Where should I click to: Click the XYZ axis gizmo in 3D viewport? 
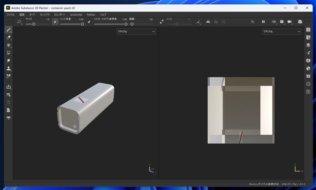[x=152, y=169]
